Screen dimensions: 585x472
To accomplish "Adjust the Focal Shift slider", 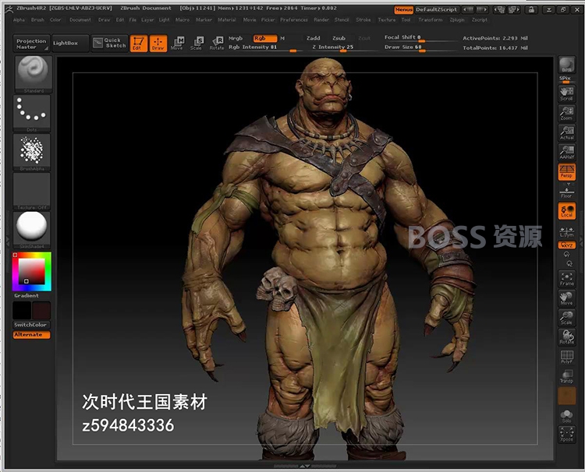I will pyautogui.click(x=420, y=37).
